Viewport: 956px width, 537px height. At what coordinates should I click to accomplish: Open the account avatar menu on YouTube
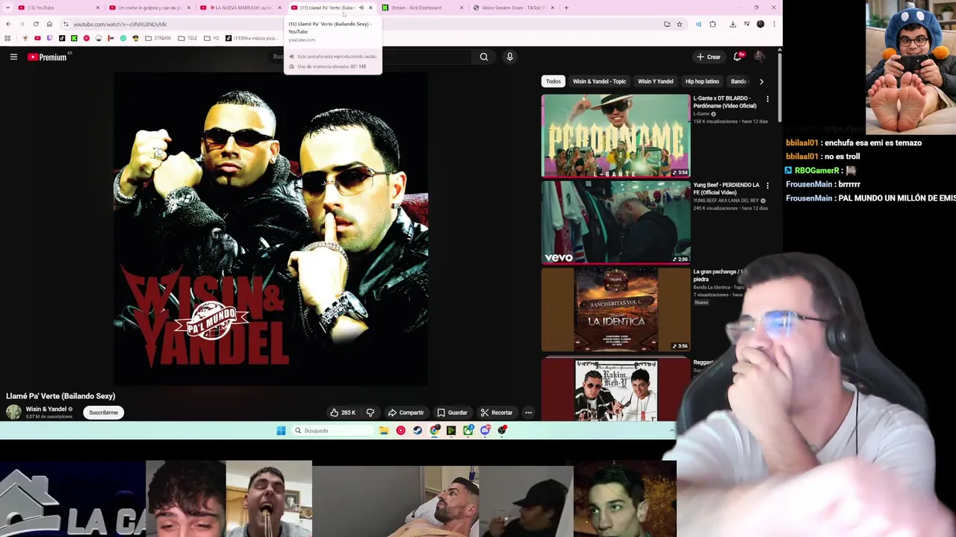(x=760, y=57)
